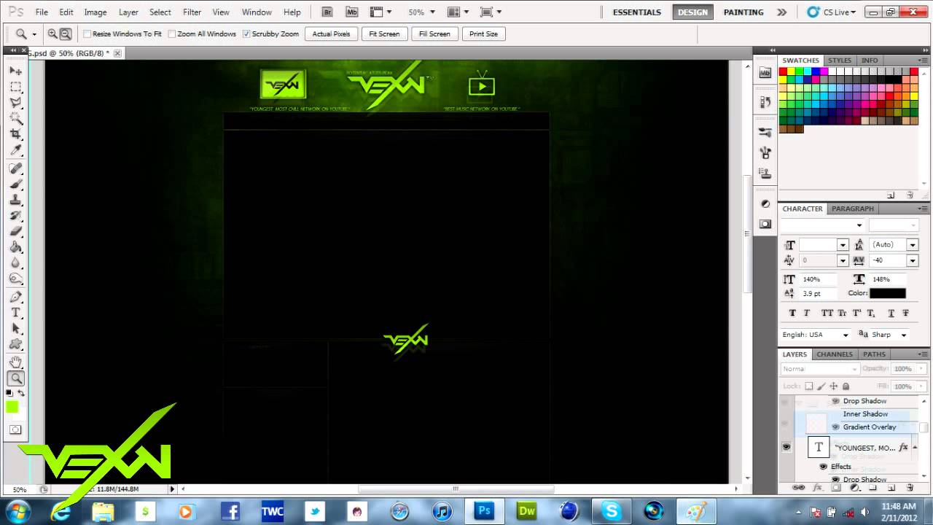933x525 pixels.
Task: Collapse the YOUNGEST, MO... layer effects list
Action: coord(915,447)
